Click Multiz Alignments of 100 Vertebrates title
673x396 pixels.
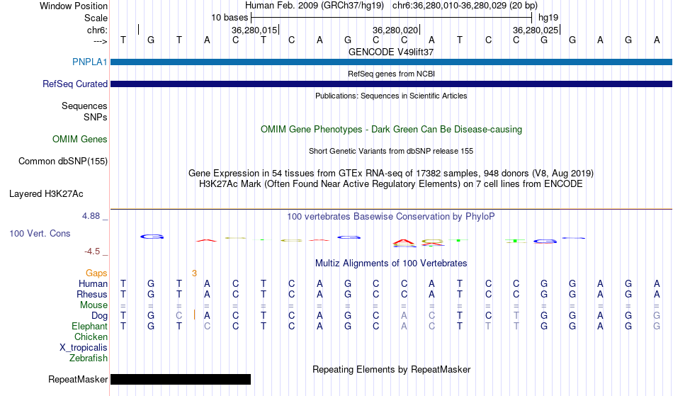[391, 263]
